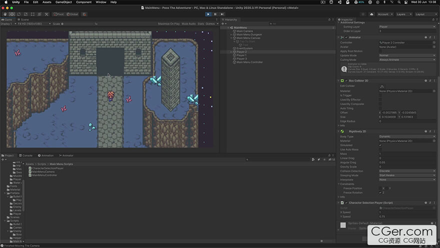This screenshot has width=440, height=248.
Task: Toggle Is Trigger checkbox
Action: [x=380, y=96]
